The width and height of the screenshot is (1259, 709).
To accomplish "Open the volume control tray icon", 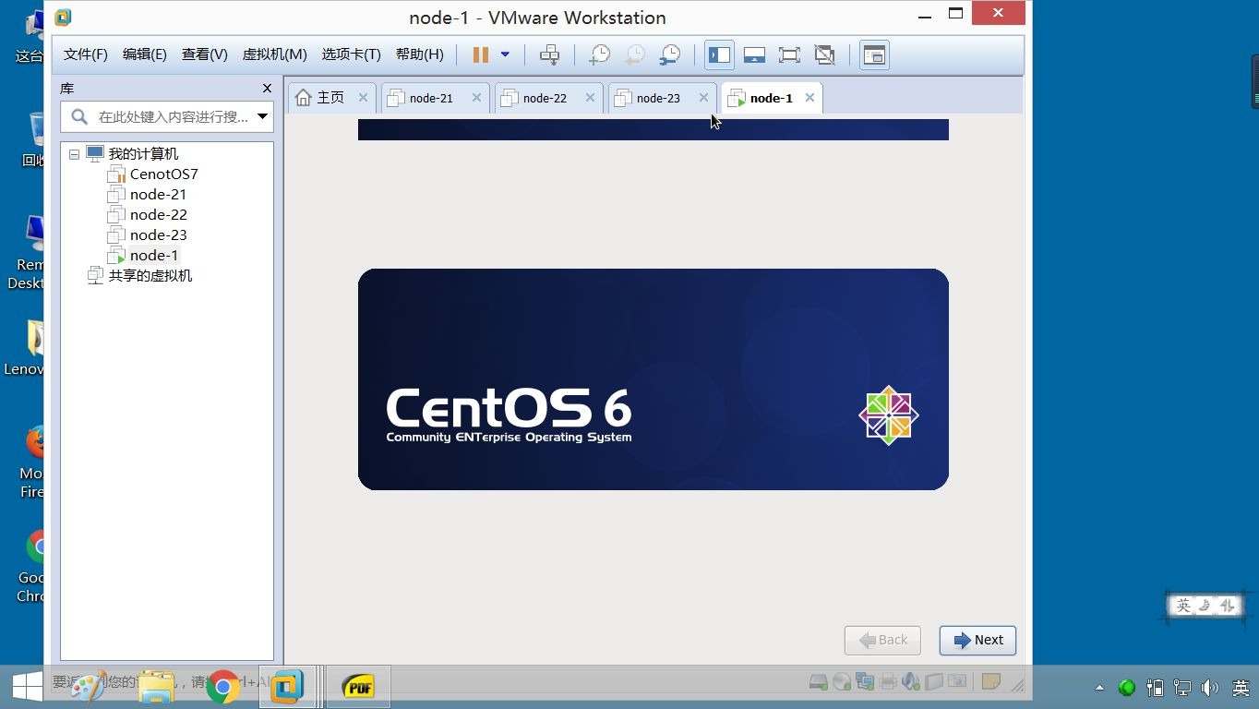I will [1210, 688].
